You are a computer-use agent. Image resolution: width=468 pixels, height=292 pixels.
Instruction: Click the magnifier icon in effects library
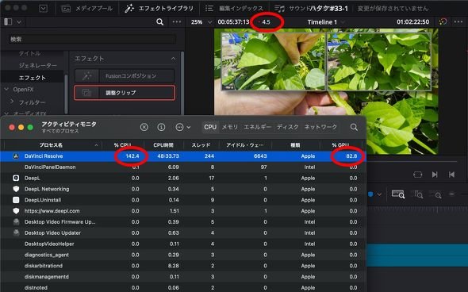tap(160, 21)
